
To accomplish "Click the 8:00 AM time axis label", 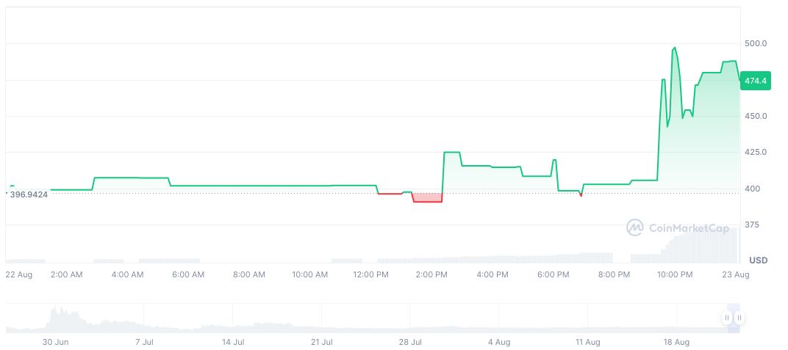I will point(248,274).
